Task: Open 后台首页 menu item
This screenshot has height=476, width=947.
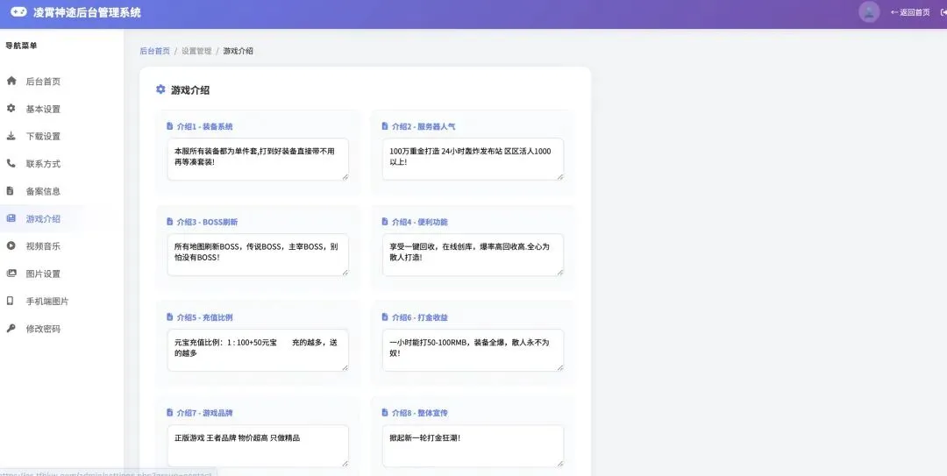Action: [42, 81]
